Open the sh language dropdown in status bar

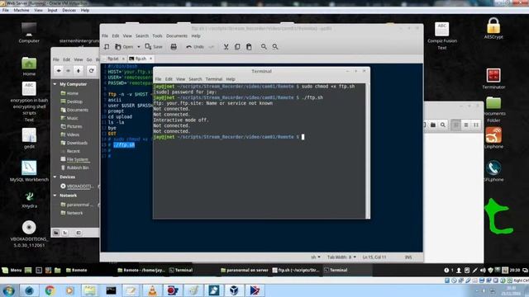tap(316, 257)
